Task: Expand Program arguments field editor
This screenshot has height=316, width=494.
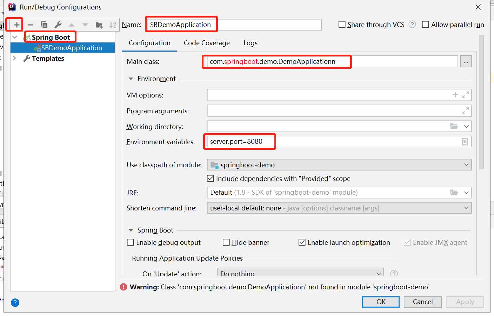Action: pyautogui.click(x=466, y=111)
